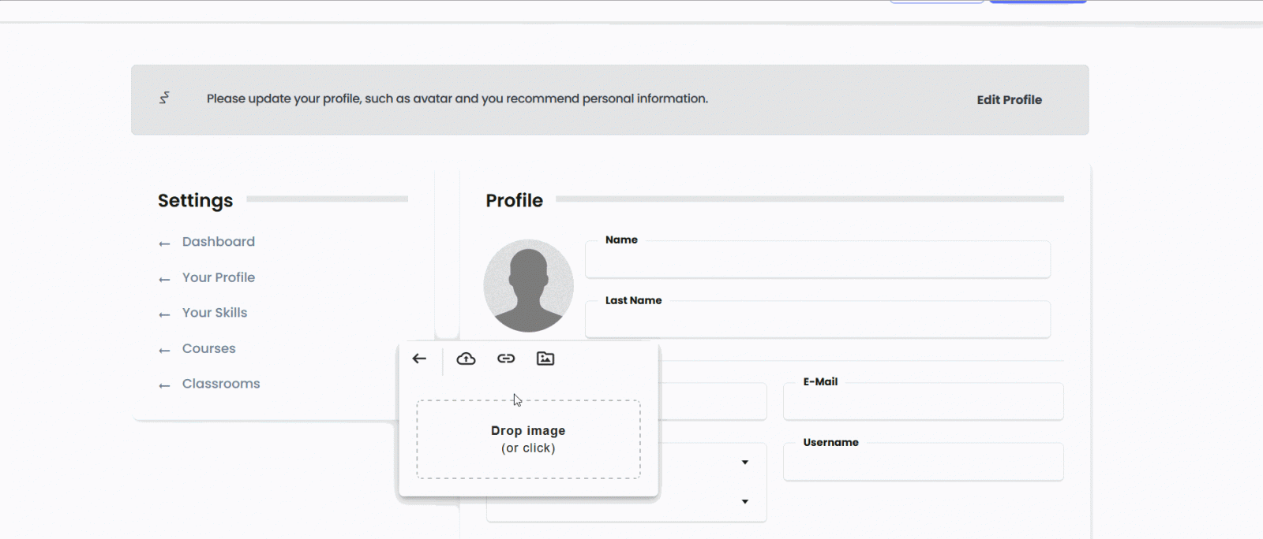Viewport: 1263px width, 539px height.
Task: Click the arrow icon before Your Profile
Action: click(164, 279)
